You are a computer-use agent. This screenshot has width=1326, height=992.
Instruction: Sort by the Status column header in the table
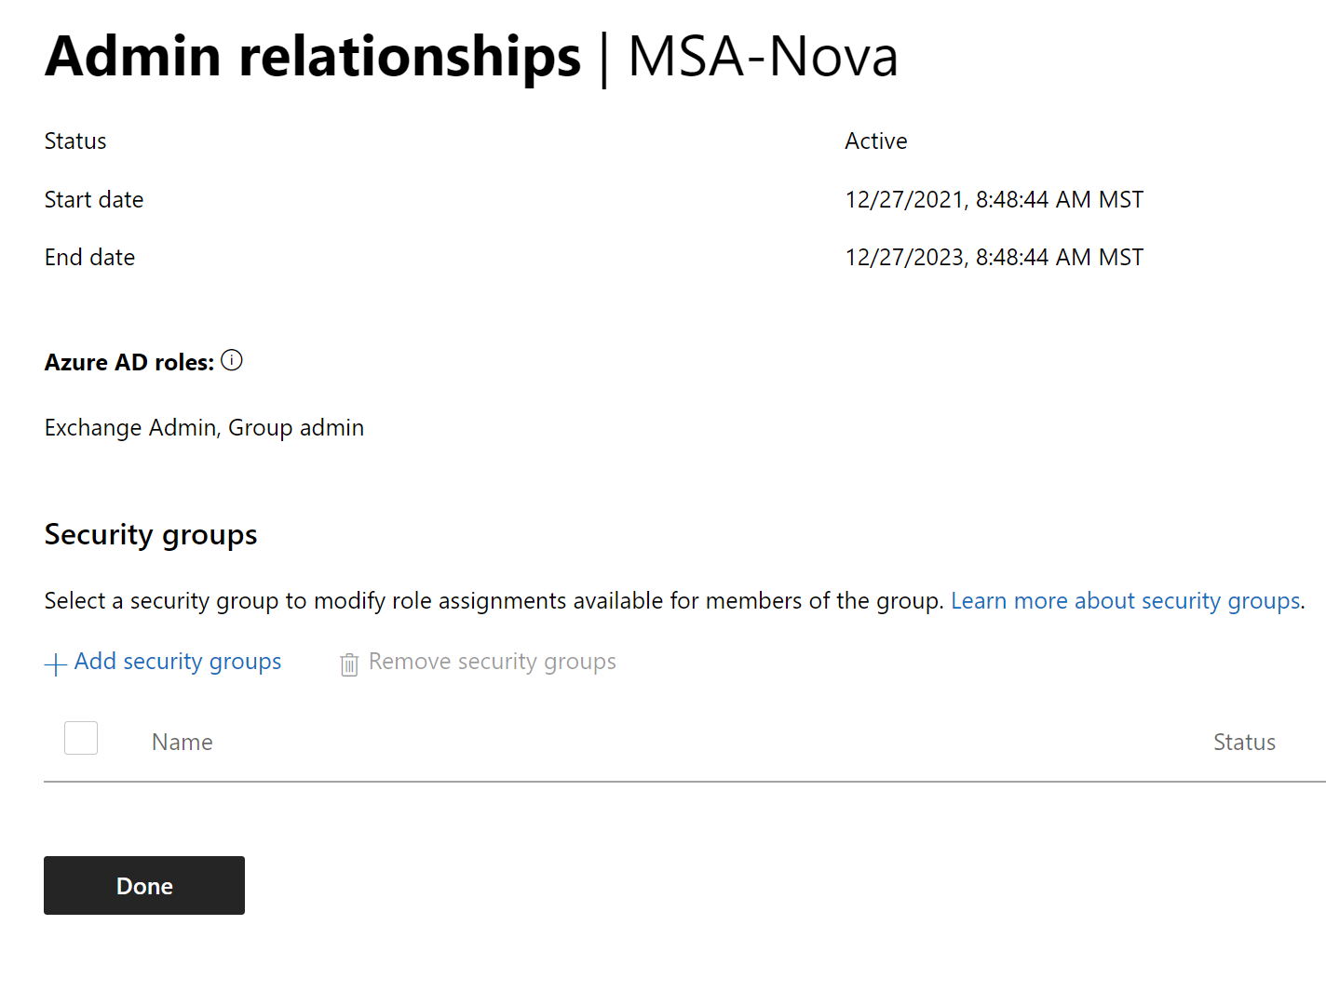pyautogui.click(x=1243, y=742)
